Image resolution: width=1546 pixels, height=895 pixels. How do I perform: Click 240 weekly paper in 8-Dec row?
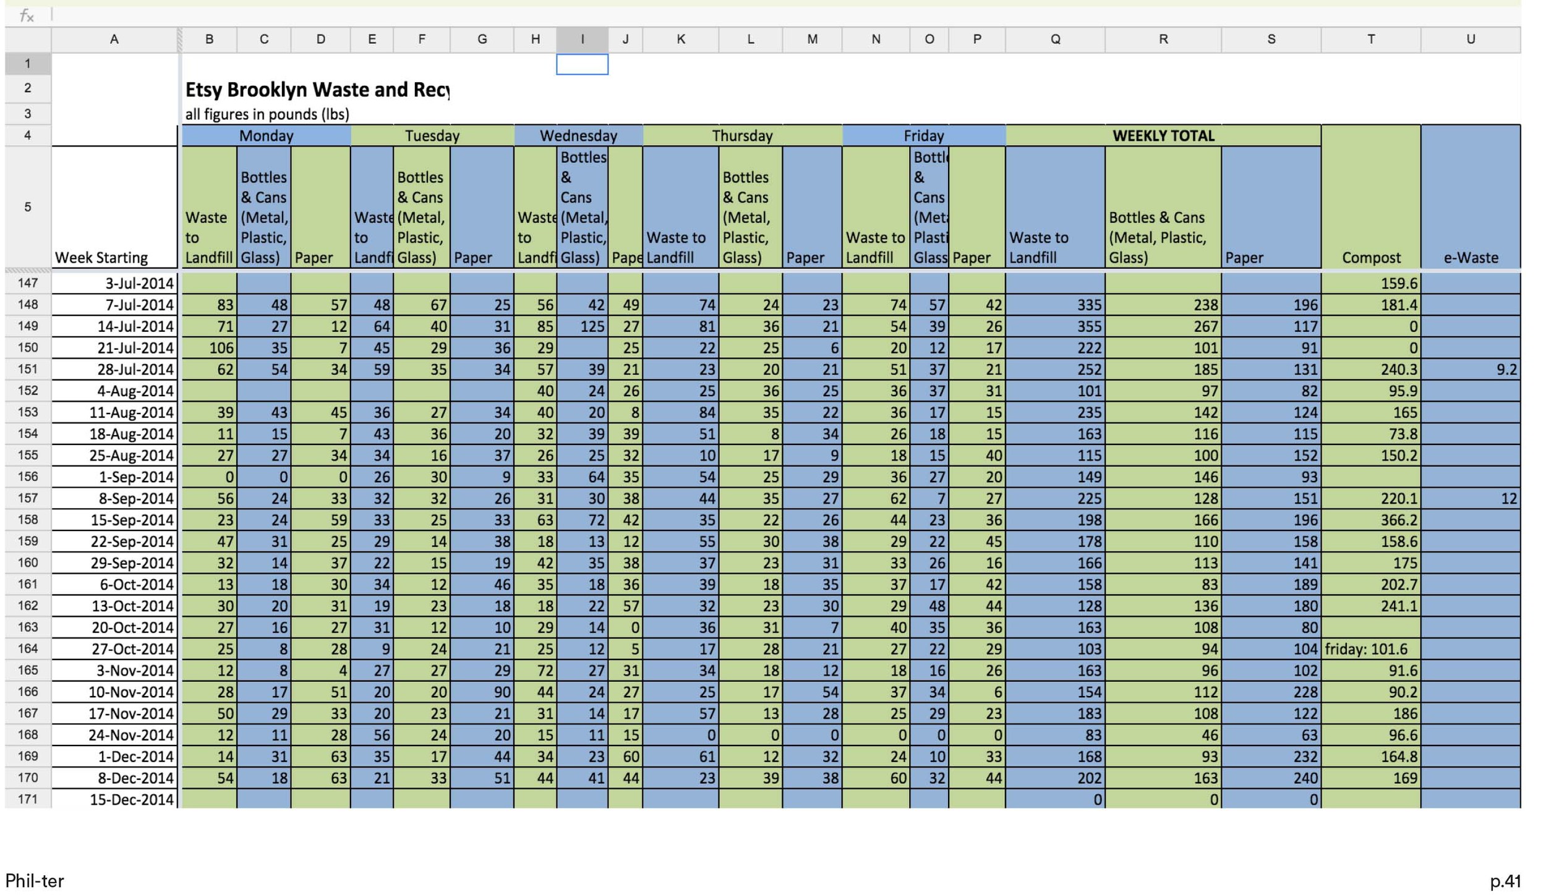(x=1271, y=778)
